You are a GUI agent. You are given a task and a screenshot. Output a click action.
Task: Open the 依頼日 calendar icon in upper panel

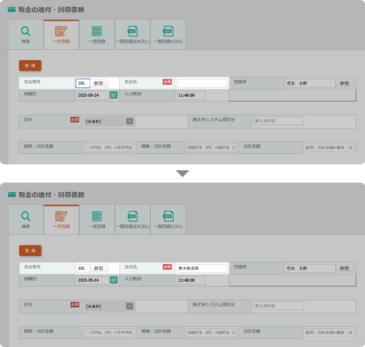tap(114, 95)
